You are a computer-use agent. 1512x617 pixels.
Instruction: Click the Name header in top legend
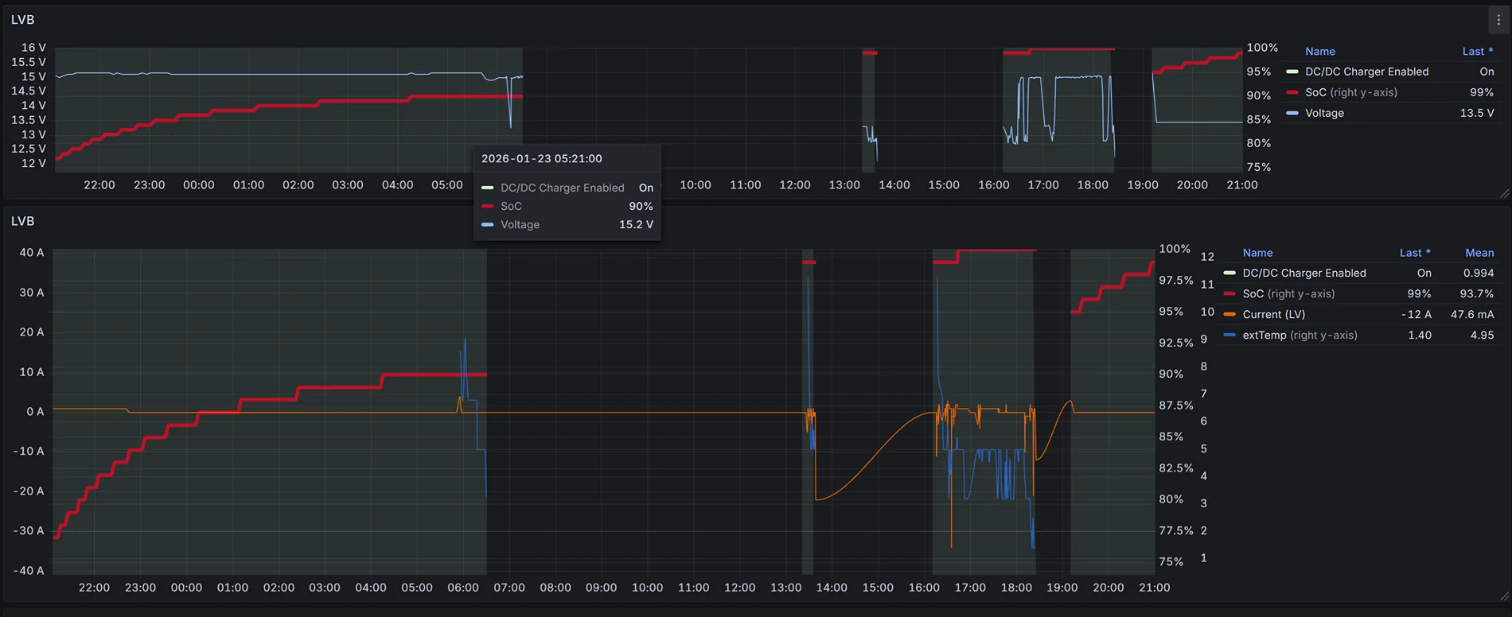(1319, 52)
